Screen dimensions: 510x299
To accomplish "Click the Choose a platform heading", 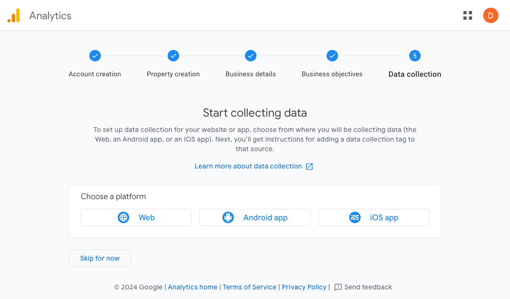I will tap(113, 196).
